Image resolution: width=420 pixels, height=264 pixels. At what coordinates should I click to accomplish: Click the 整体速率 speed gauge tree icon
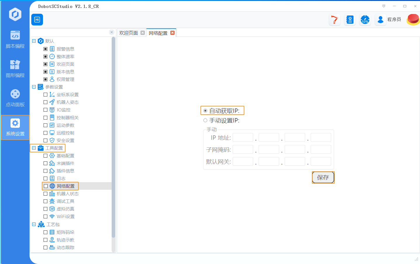point(52,56)
